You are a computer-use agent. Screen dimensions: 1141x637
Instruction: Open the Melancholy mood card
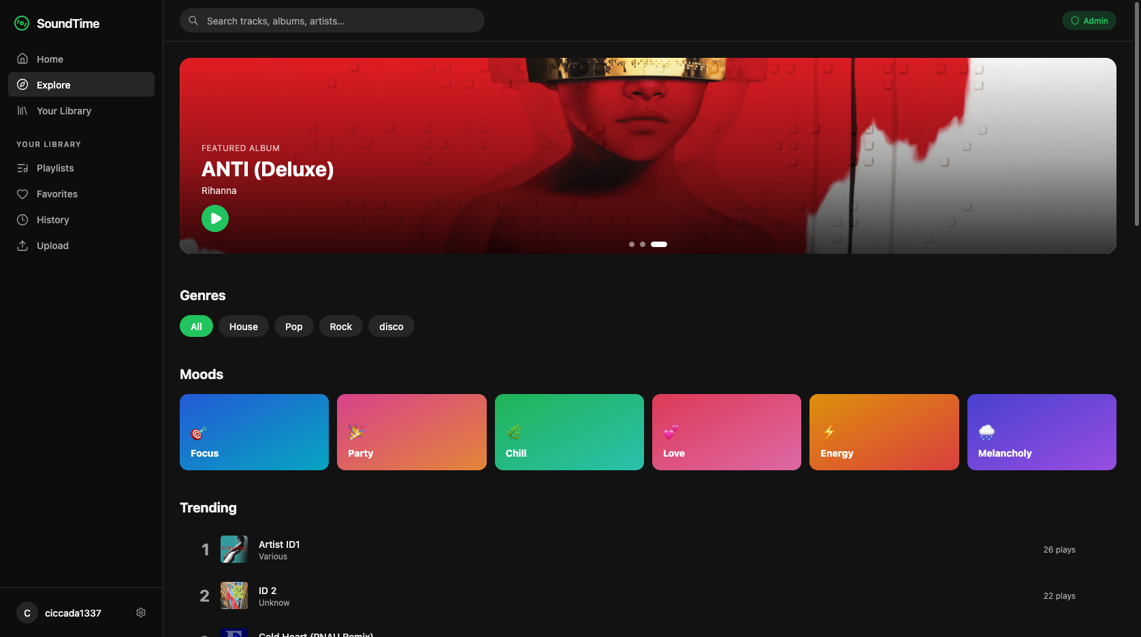click(1042, 431)
